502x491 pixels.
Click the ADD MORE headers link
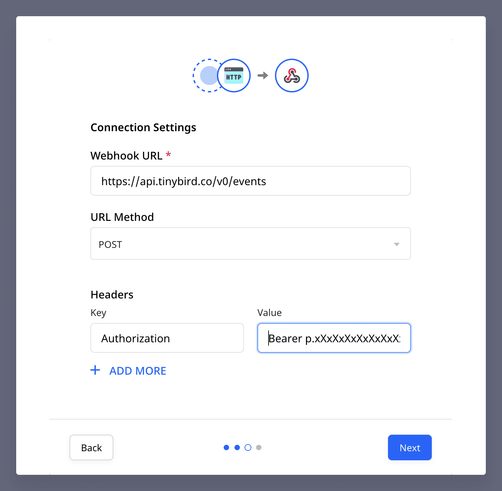pos(138,371)
